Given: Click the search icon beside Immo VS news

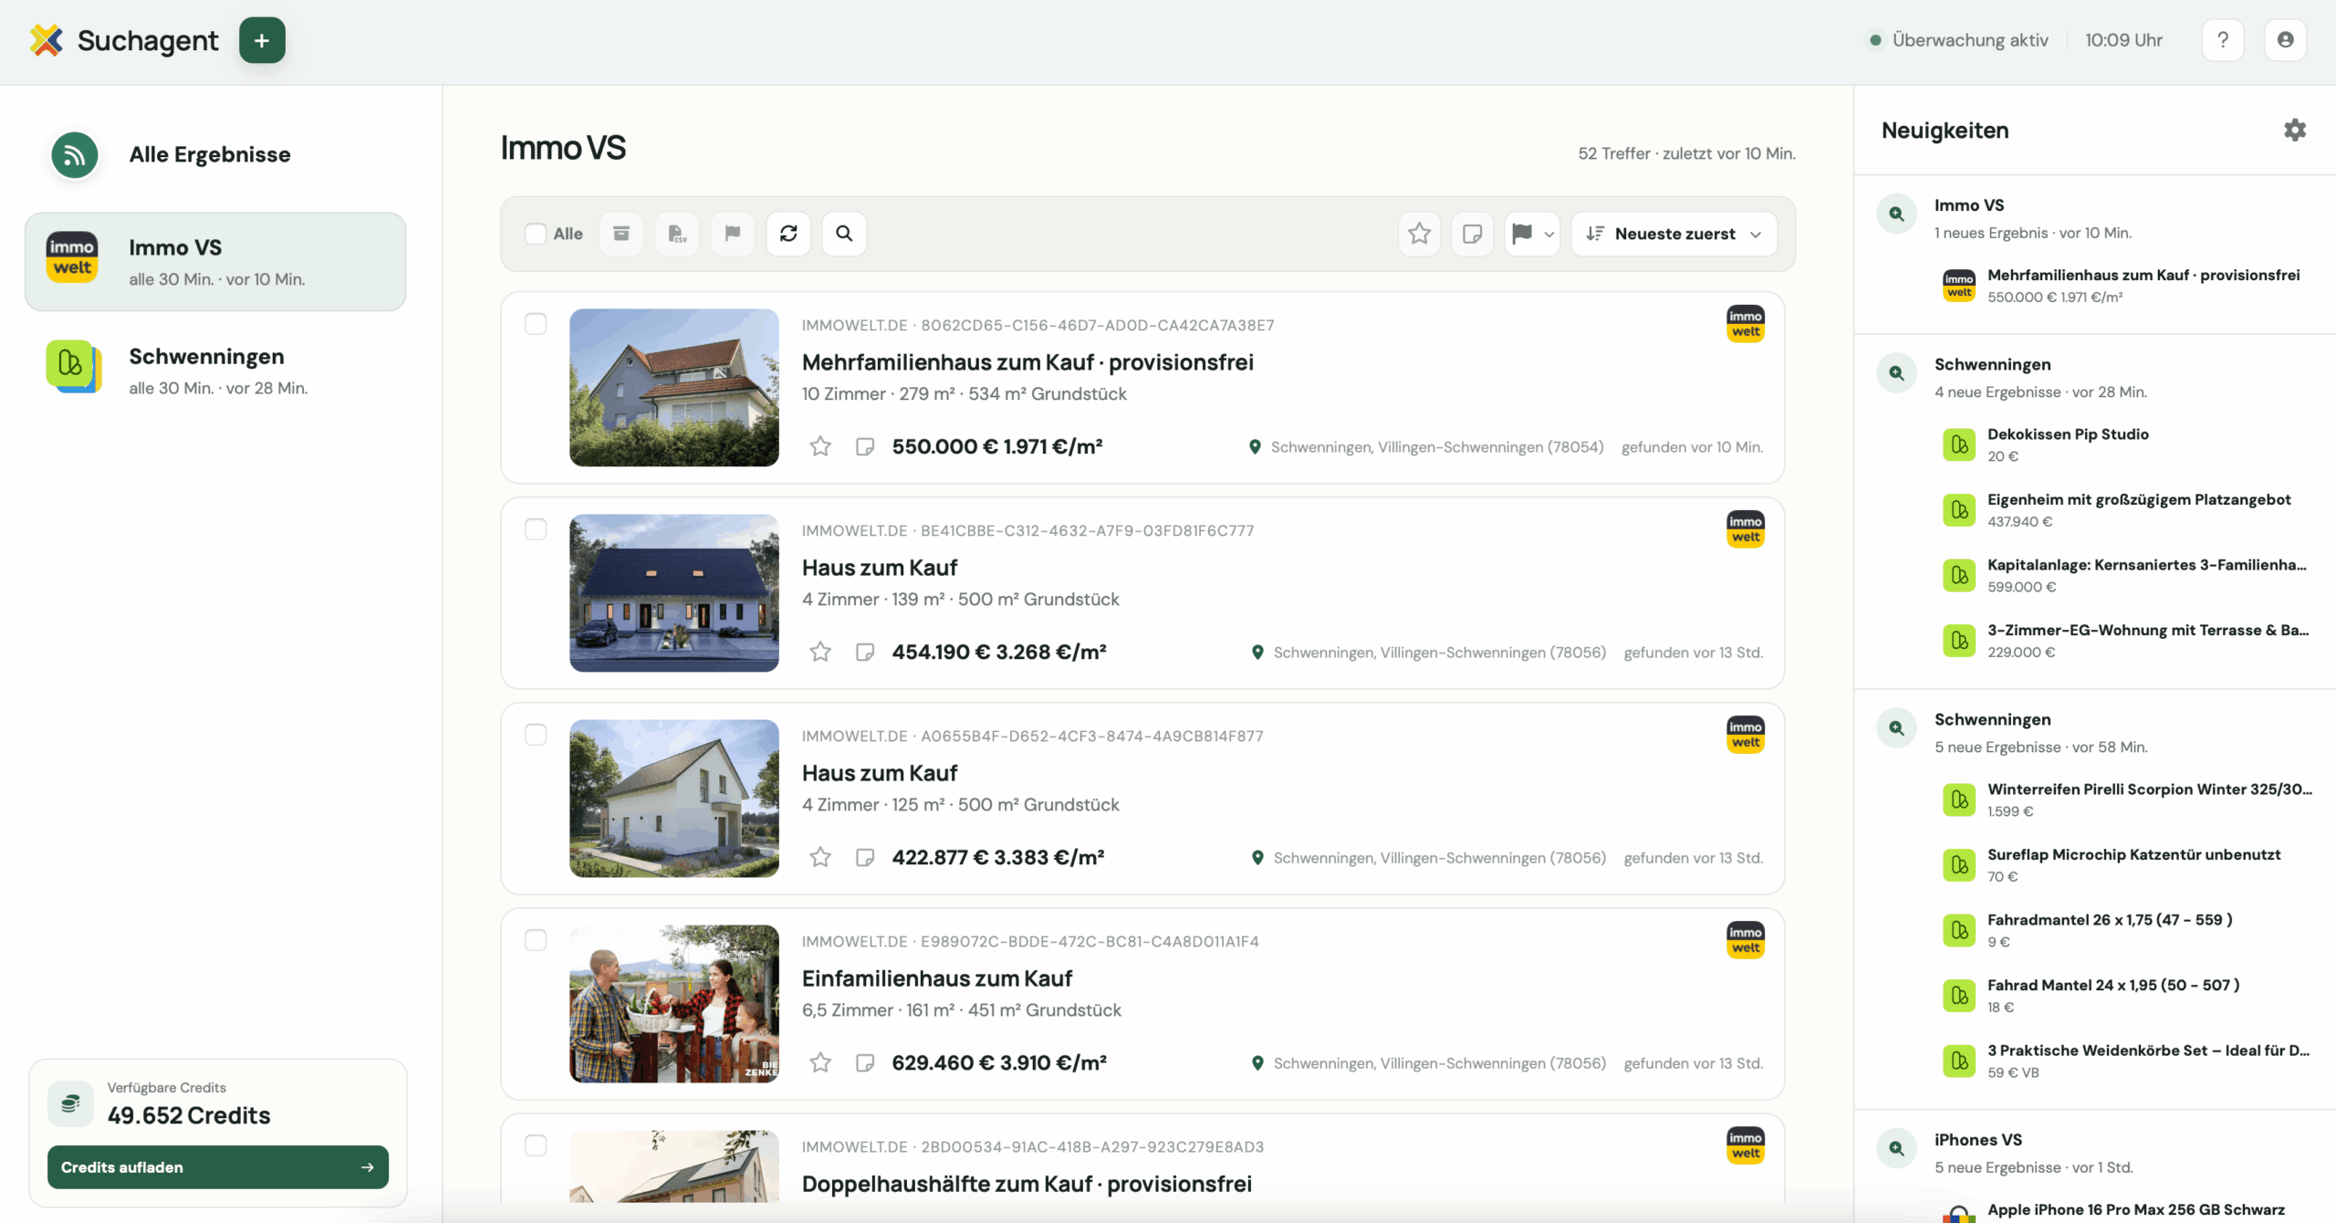Looking at the screenshot, I should tap(1896, 214).
